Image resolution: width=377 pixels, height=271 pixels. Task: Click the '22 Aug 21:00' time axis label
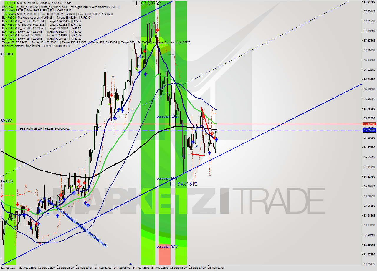pyautogui.click(x=46, y=268)
